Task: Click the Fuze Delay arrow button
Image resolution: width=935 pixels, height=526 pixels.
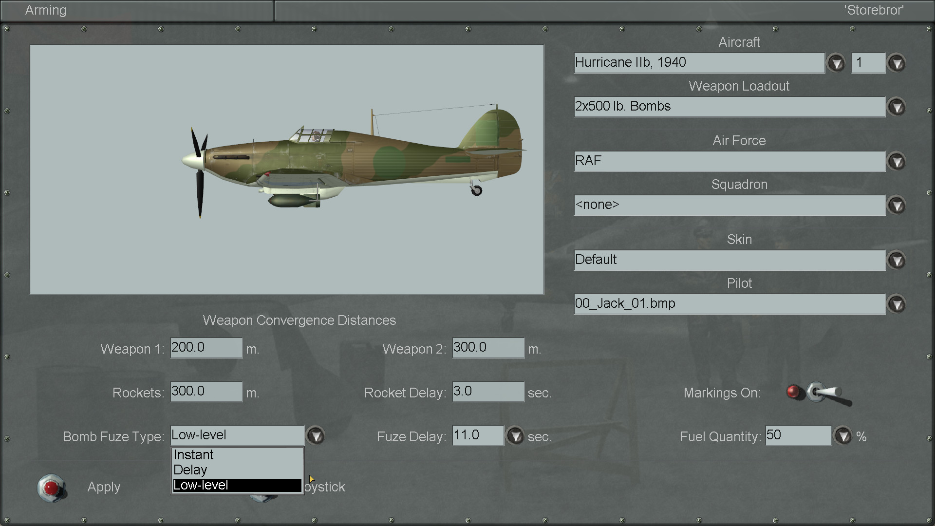Action: point(515,435)
